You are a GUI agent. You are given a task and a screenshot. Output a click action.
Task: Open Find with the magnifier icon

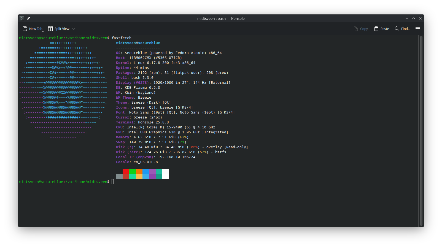click(x=397, y=29)
